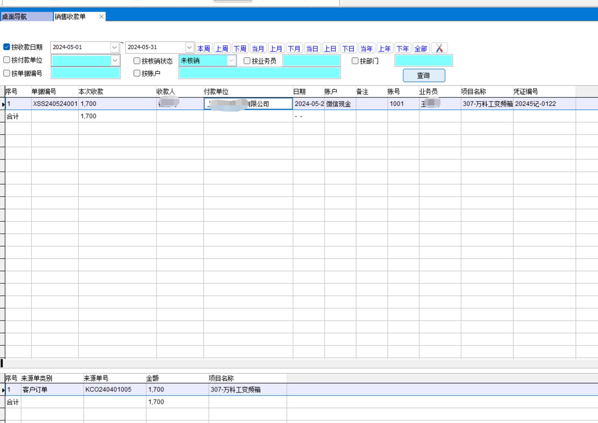Select the 当月 date shortcut
Viewport: 598px width, 423px height.
click(258, 49)
